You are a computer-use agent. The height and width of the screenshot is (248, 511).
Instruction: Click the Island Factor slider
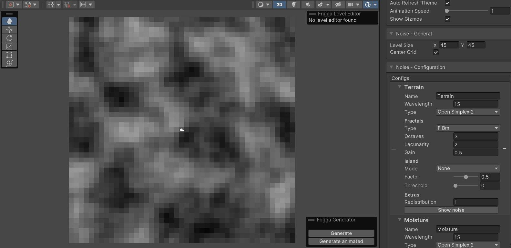[x=465, y=177]
